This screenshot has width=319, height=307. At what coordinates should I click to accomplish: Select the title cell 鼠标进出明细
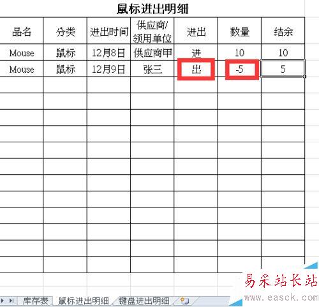tap(152, 9)
